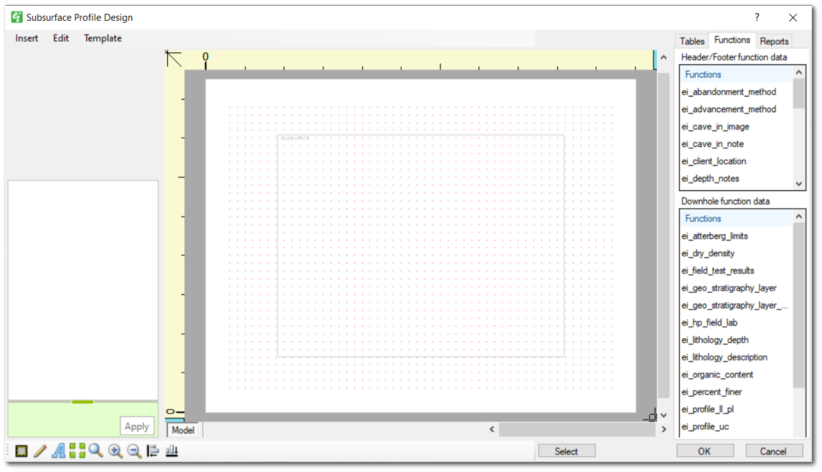Click the Apply button
The height and width of the screenshot is (472, 822).
tap(136, 426)
